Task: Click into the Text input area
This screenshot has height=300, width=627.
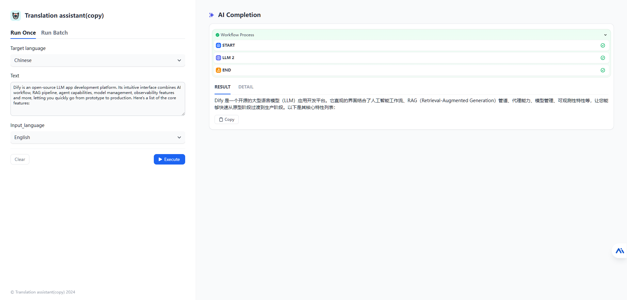Action: pyautogui.click(x=98, y=99)
